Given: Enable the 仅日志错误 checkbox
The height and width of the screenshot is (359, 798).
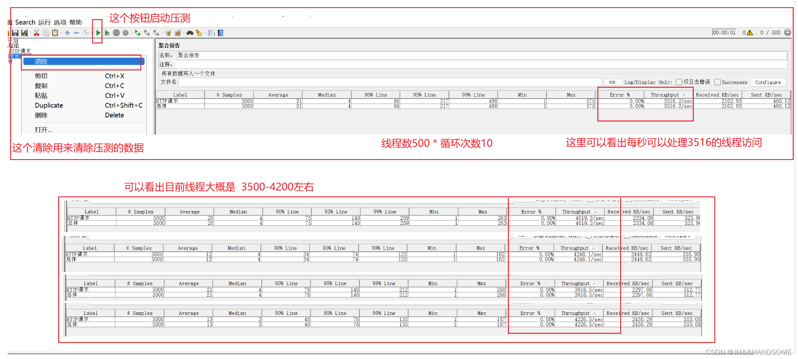Looking at the screenshot, I should coord(679,82).
